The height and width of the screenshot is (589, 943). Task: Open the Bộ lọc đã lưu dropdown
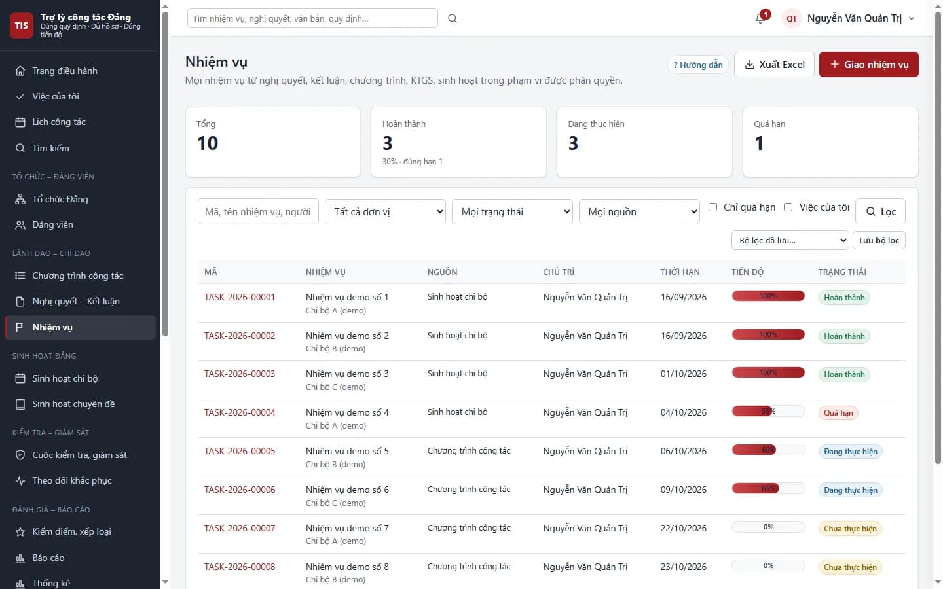pos(790,240)
